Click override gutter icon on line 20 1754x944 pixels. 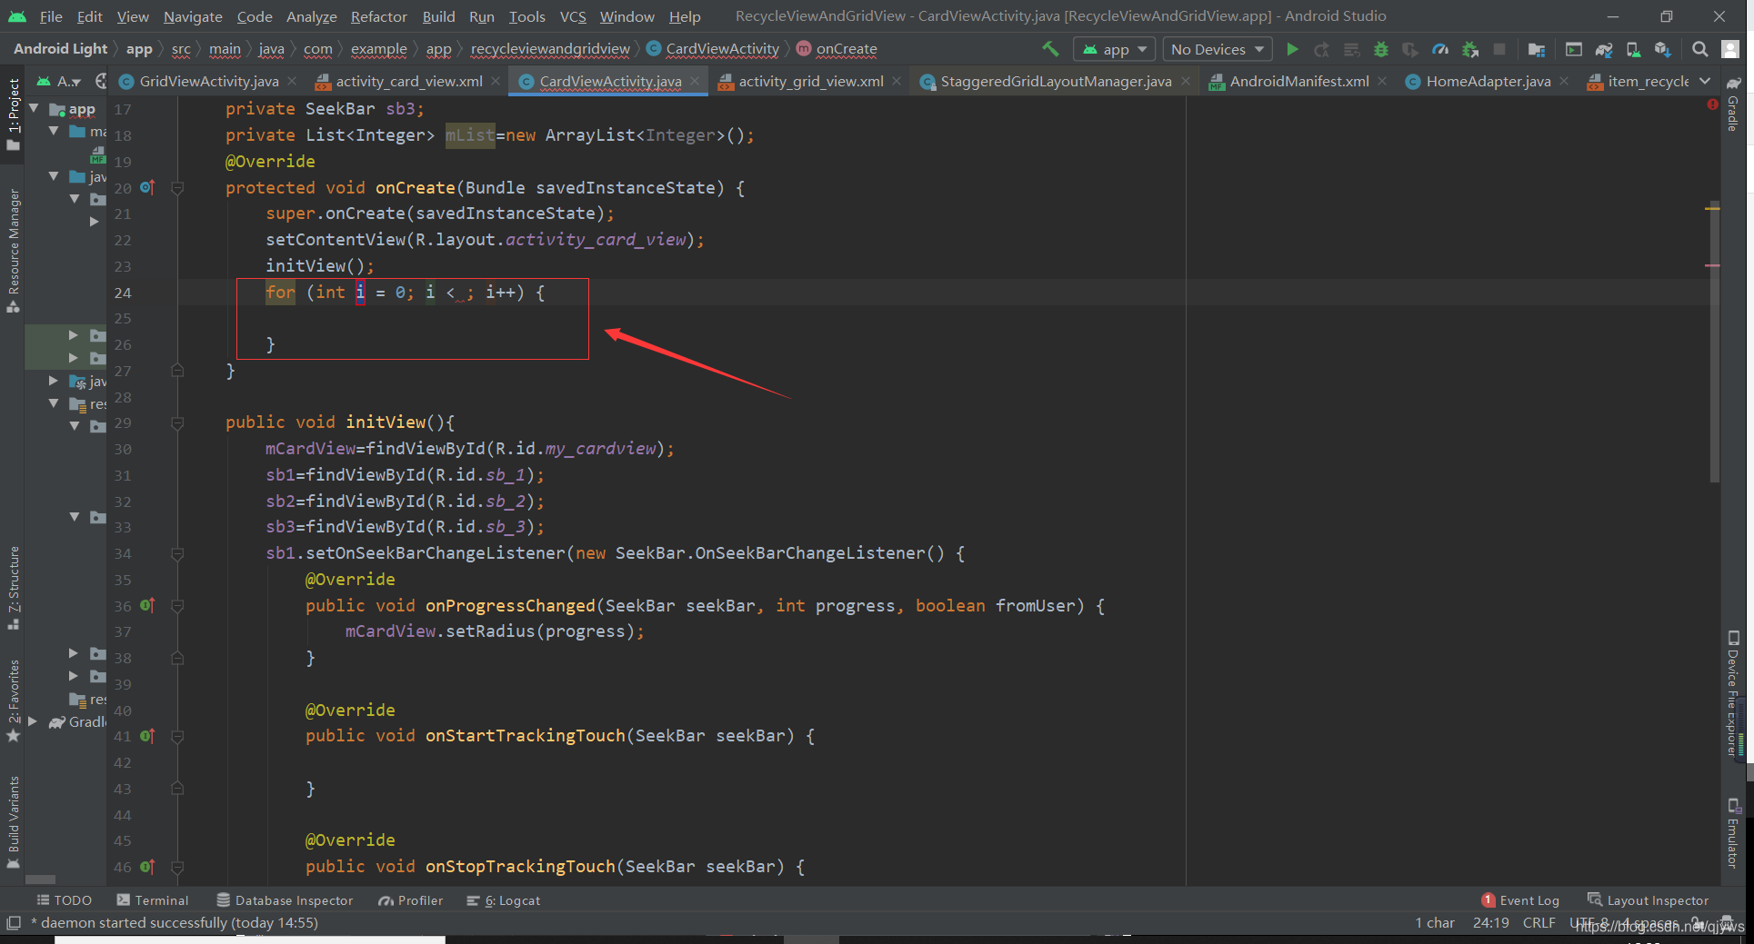point(147,187)
